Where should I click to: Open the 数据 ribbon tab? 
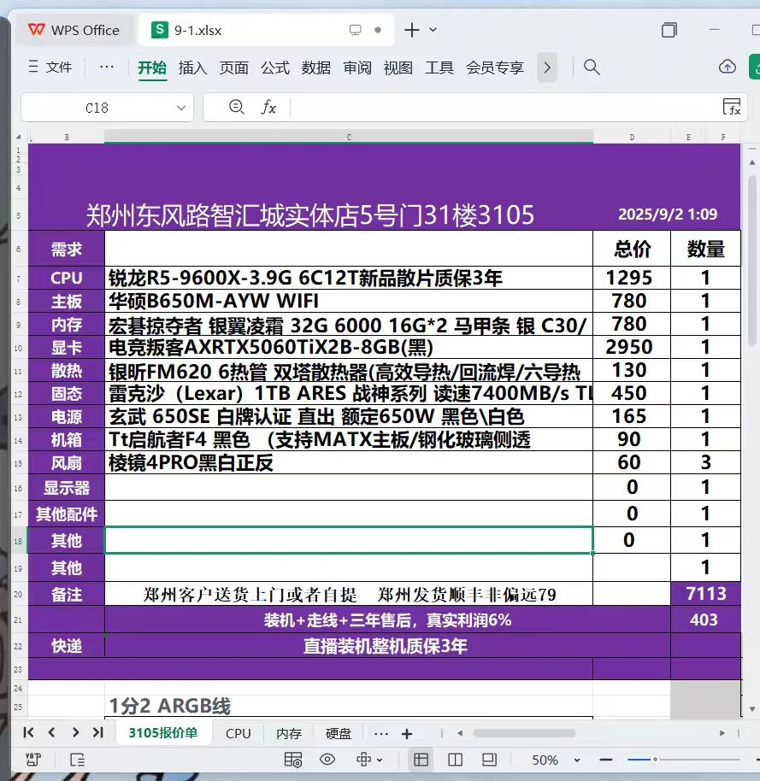[x=316, y=68]
